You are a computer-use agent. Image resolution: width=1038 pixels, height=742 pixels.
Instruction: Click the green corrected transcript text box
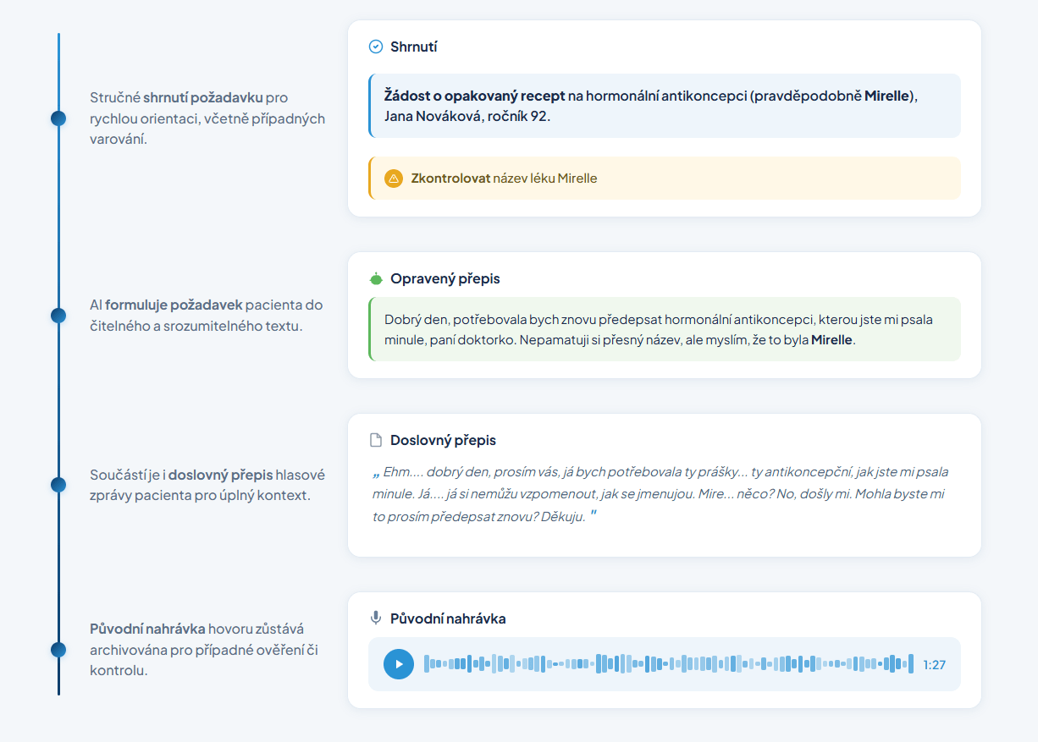(x=665, y=330)
